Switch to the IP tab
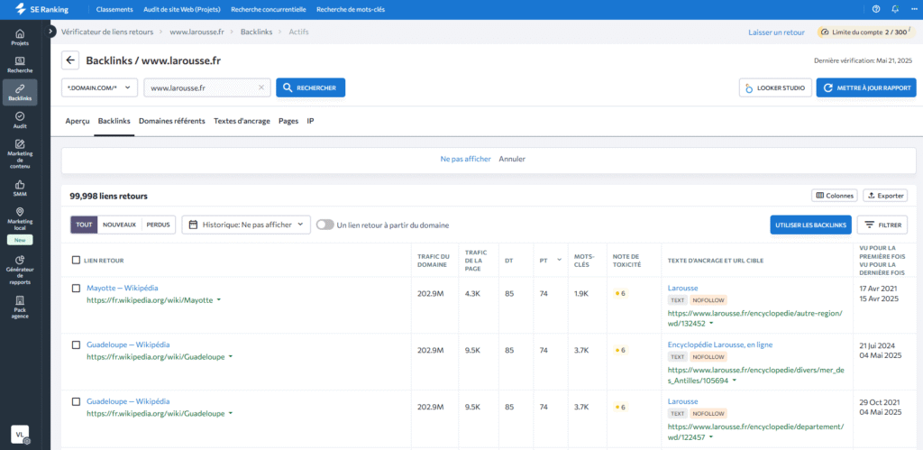This screenshot has width=923, height=450. tap(310, 121)
